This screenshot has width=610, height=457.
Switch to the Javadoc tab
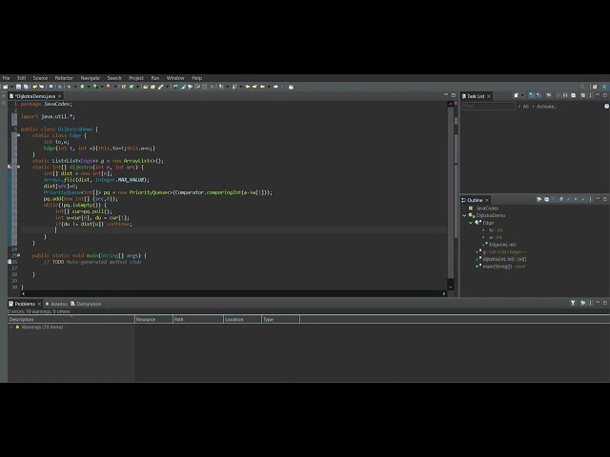[56, 304]
